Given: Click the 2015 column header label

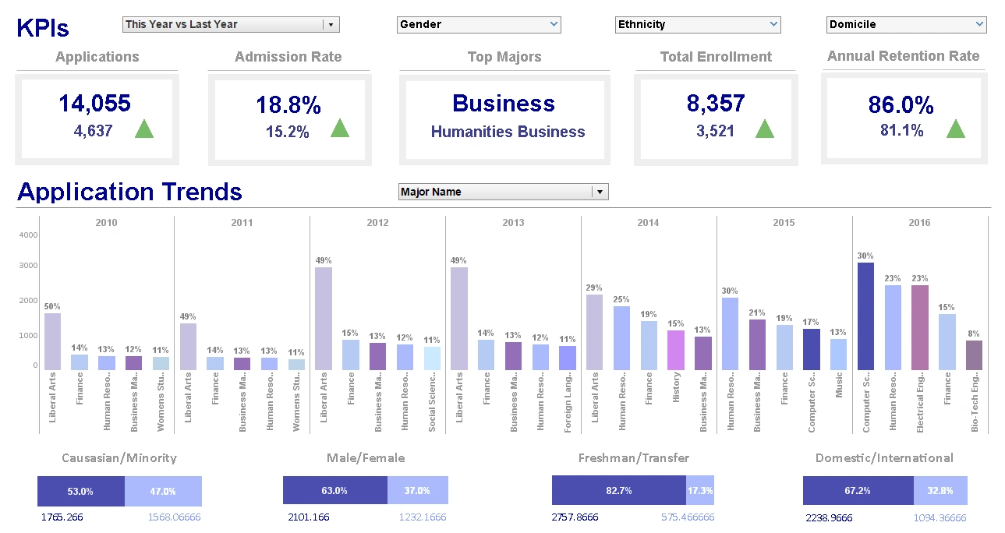Looking at the screenshot, I should pyautogui.click(x=783, y=222).
